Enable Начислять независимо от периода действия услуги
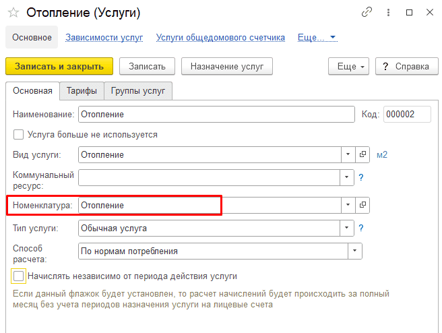 [19, 276]
